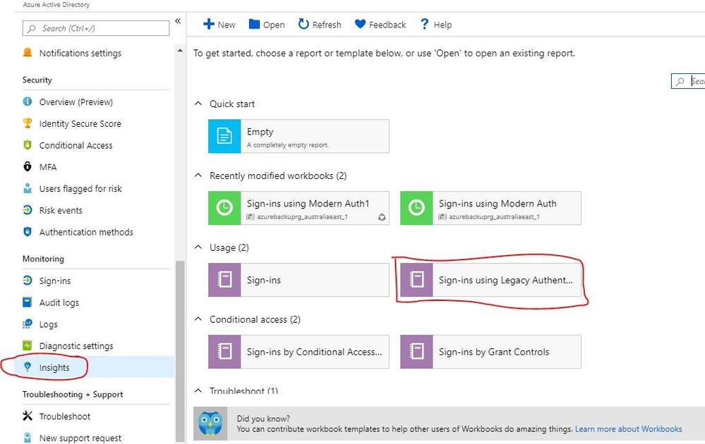Click the Overview (Preview) info icon
Viewport: 705px width, 444px height.
click(28, 101)
